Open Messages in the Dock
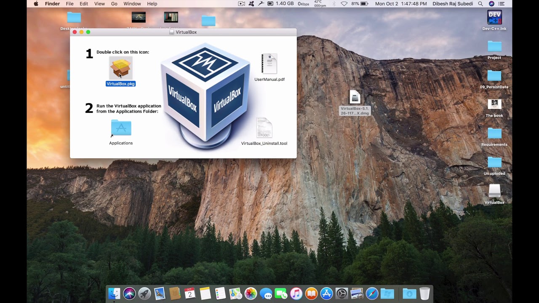This screenshot has width=539, height=303. click(266, 293)
